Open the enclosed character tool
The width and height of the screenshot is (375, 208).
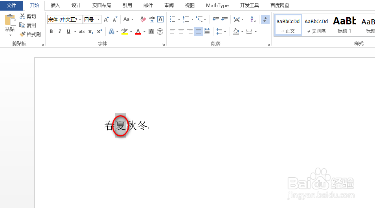coord(160,31)
